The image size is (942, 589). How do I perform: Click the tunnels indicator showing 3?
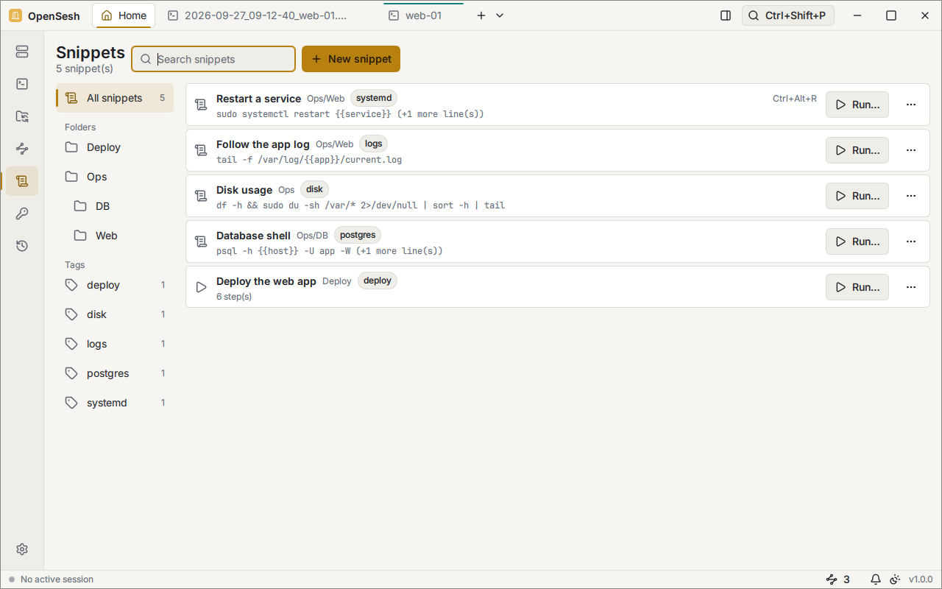pos(838,579)
